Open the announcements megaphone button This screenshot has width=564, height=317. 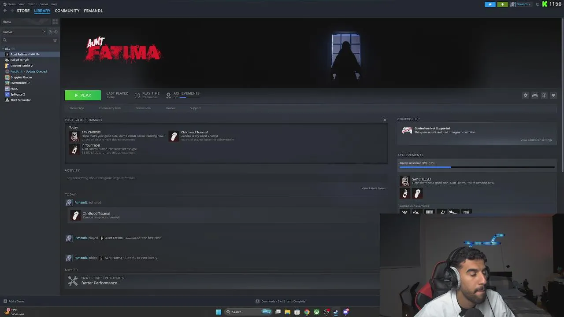490,4
